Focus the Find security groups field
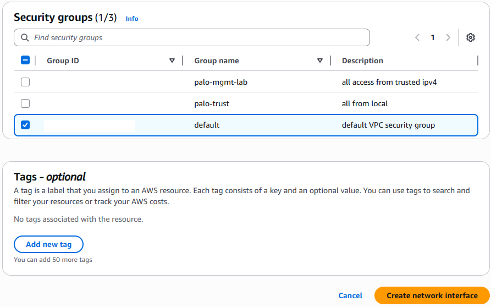The image size is (491, 307). coord(198,37)
